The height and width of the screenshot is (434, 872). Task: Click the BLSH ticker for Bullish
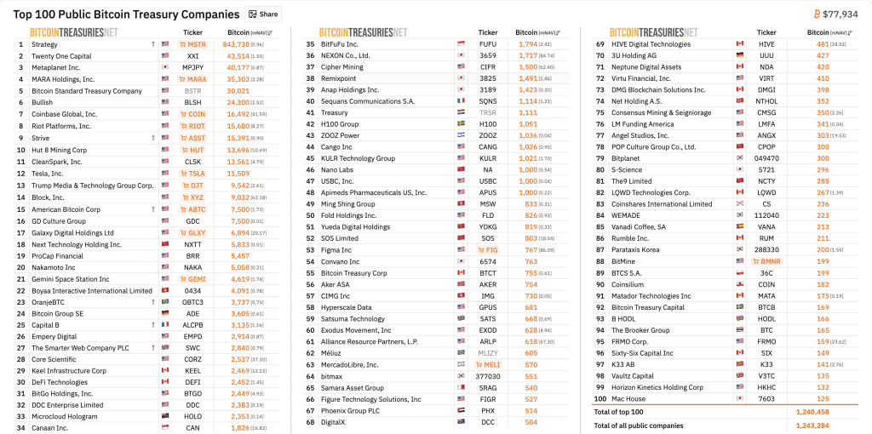click(193, 102)
